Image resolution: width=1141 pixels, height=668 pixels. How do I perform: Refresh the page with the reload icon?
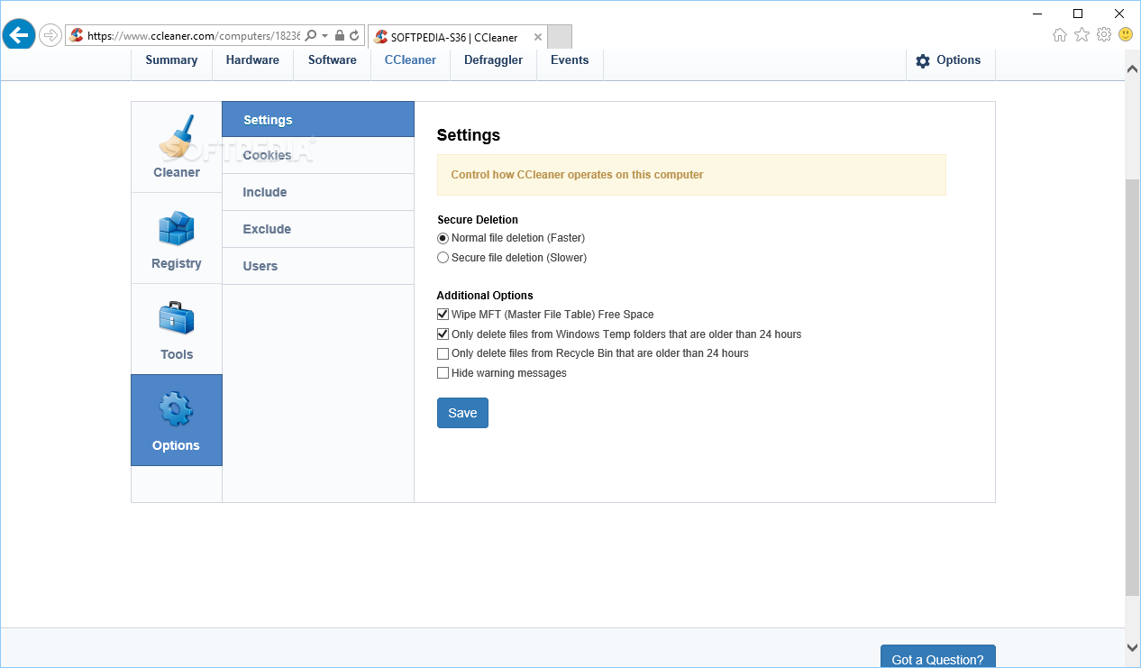(354, 36)
